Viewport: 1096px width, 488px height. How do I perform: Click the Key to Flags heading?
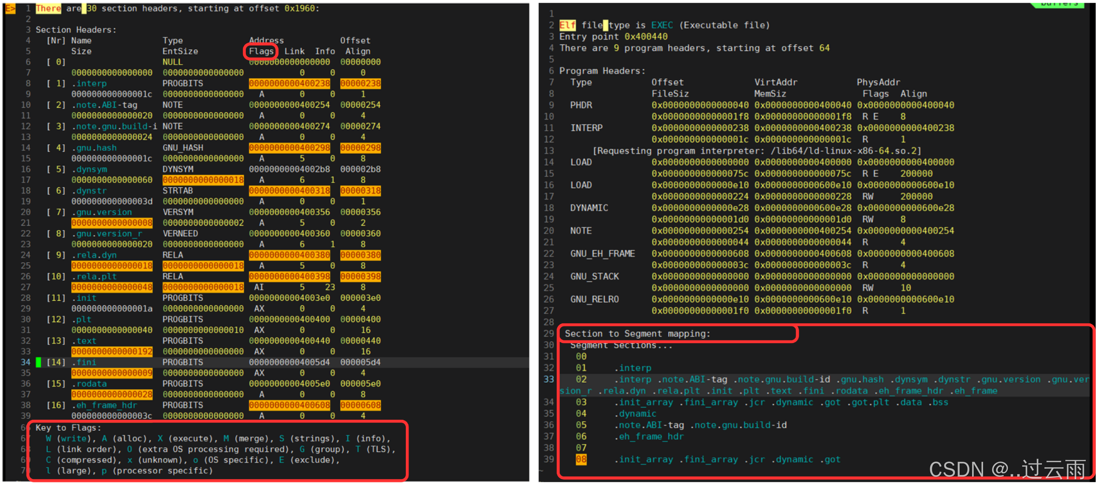click(x=68, y=427)
